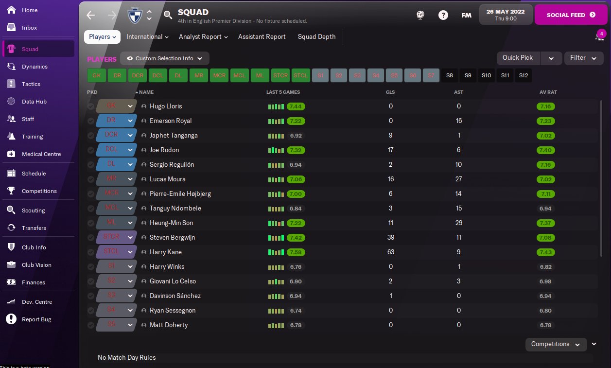Go back with the left arrow
The height and width of the screenshot is (368, 611).
point(91,15)
